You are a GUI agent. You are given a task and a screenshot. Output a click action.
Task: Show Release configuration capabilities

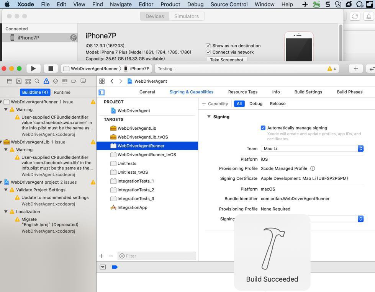[x=278, y=104]
